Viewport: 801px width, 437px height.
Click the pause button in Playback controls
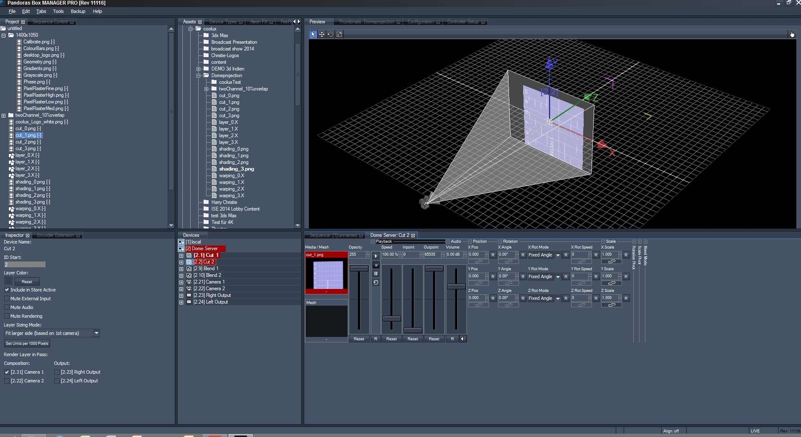point(375,274)
